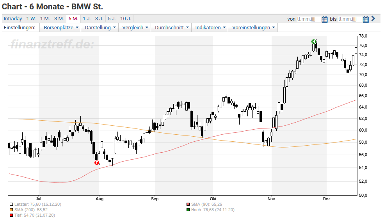
Task: Click the 64,0 price axis label
Action: (363, 107)
